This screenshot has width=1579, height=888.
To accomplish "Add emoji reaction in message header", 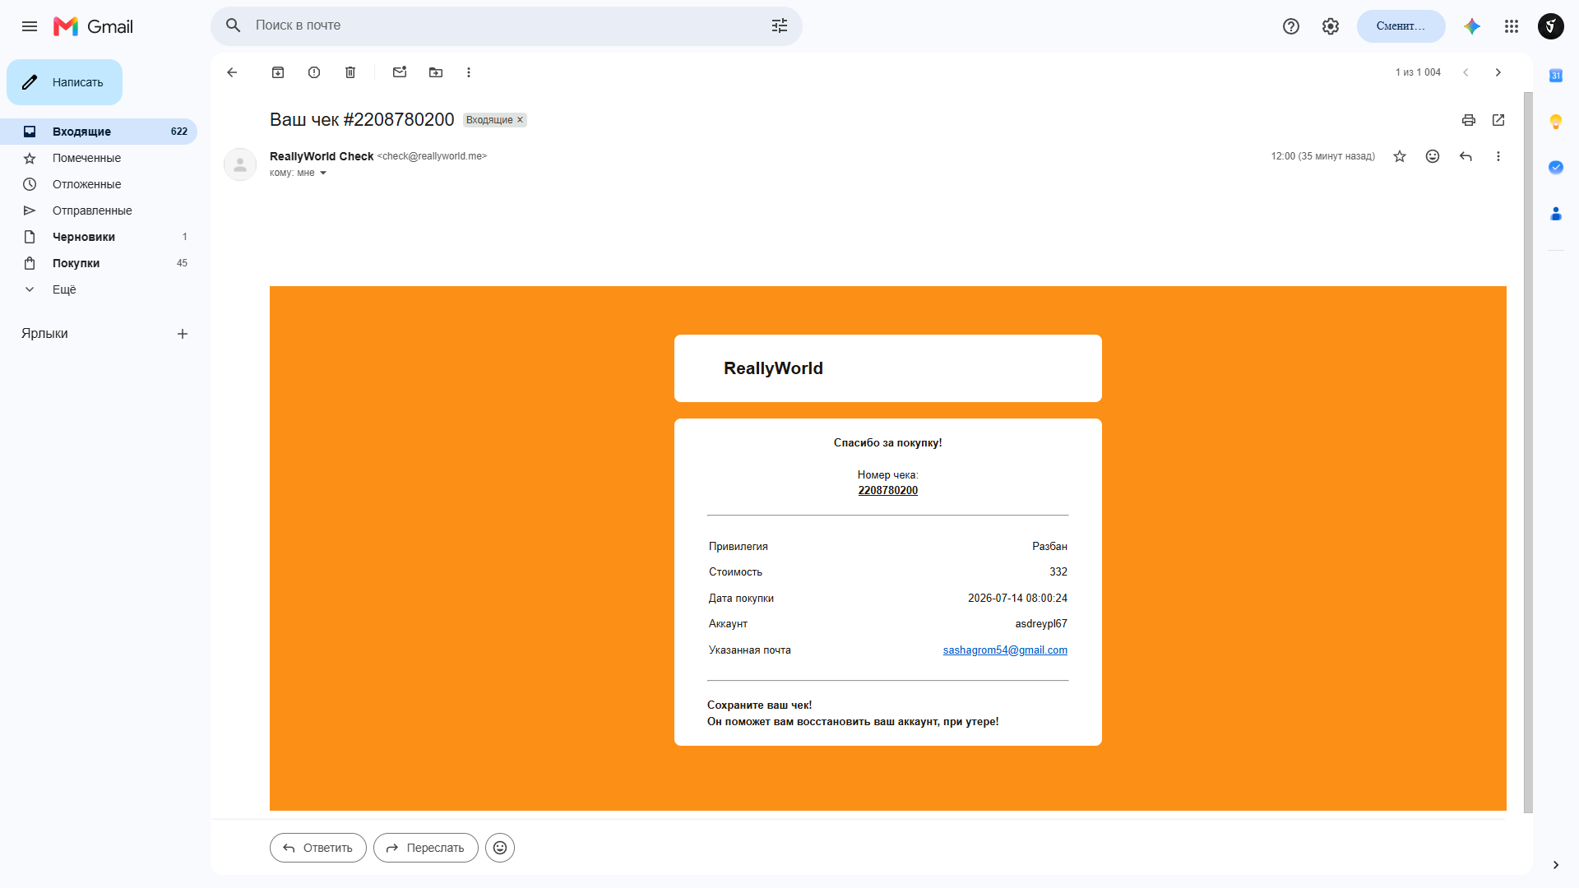I will click(1433, 156).
